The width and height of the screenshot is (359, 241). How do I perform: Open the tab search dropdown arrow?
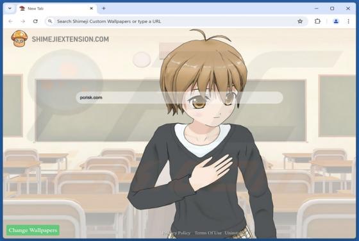(10, 8)
